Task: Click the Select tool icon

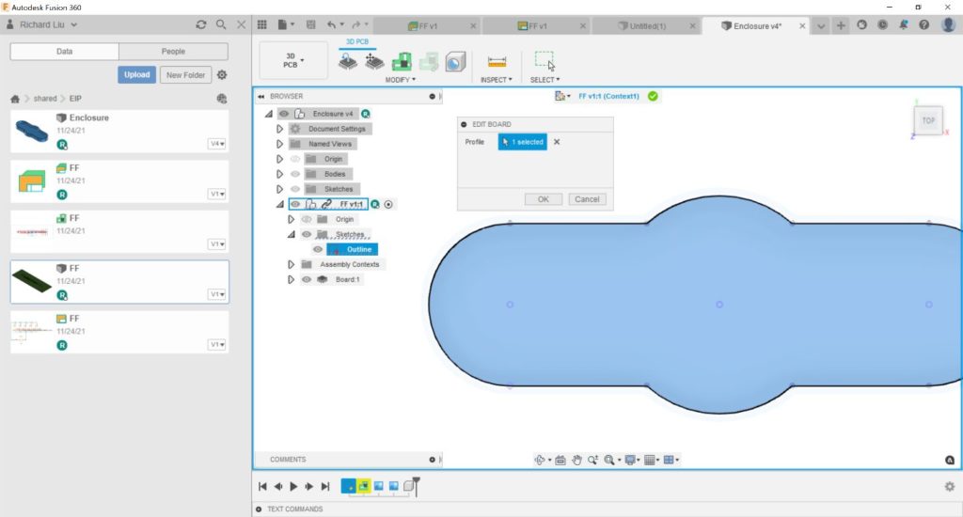Action: pyautogui.click(x=544, y=61)
